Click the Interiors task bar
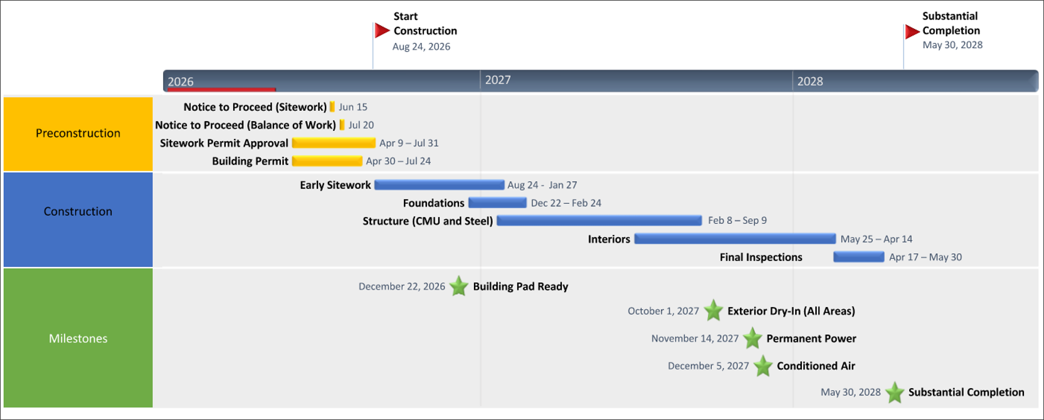Image resolution: width=1044 pixels, height=420 pixels. 735,239
